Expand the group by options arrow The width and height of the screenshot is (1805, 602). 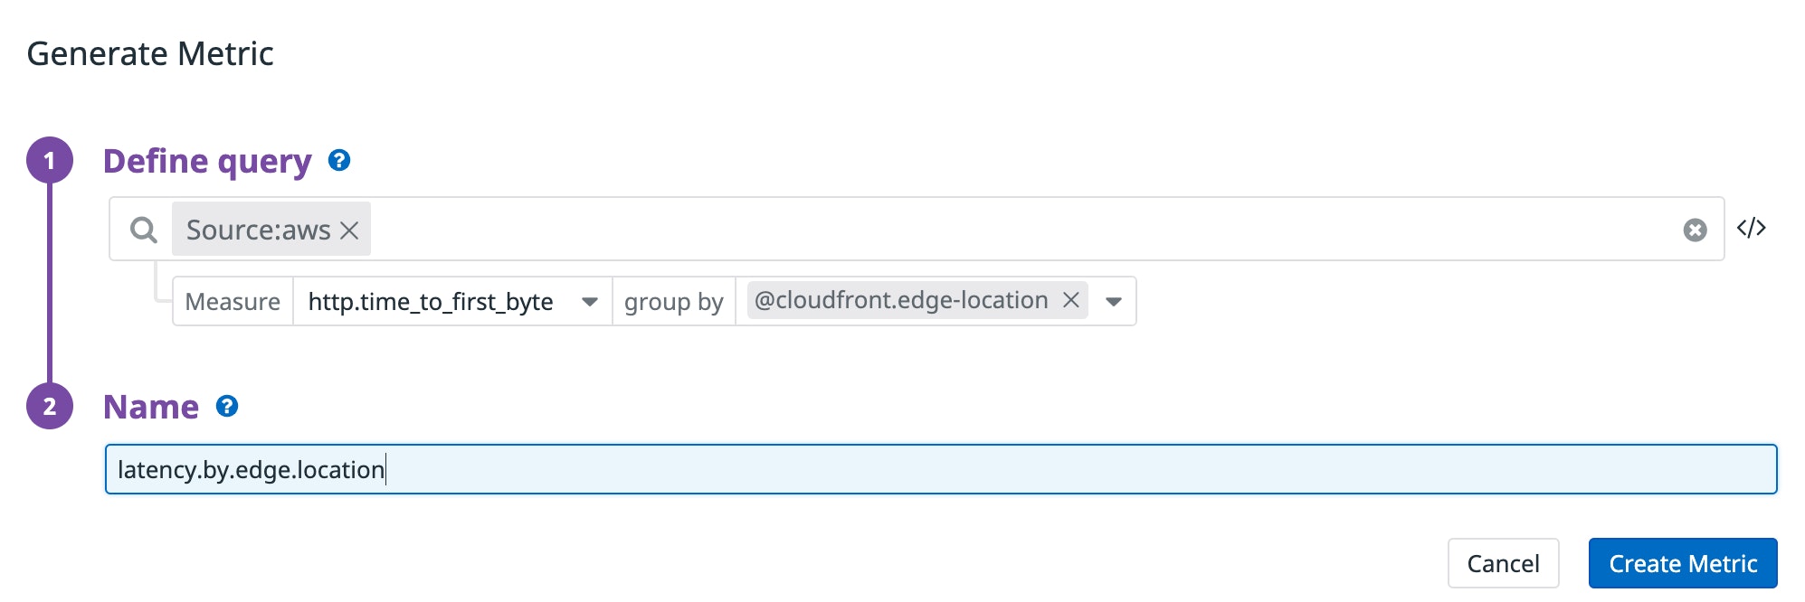pos(1114,302)
